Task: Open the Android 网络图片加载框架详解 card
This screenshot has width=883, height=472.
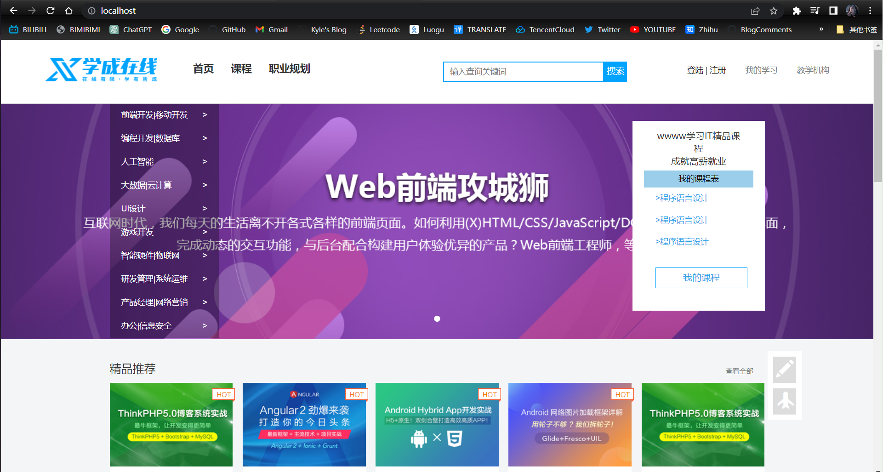Action: 570,425
